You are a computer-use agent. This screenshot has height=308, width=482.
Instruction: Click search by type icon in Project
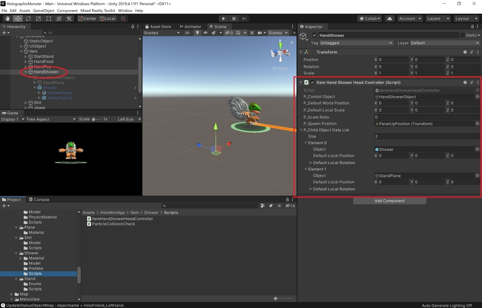(x=262, y=205)
